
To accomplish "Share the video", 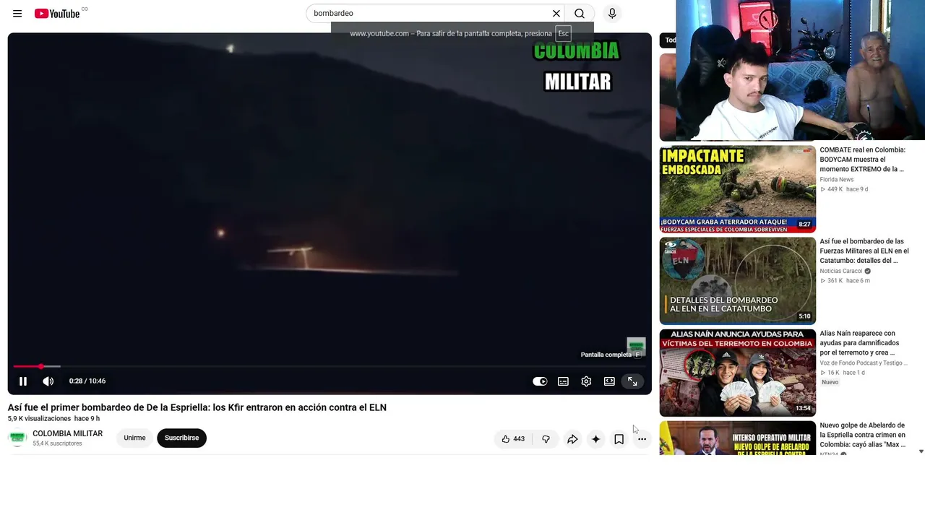I will (572, 438).
